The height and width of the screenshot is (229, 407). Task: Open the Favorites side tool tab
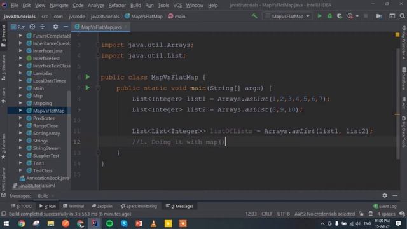pos(3,147)
